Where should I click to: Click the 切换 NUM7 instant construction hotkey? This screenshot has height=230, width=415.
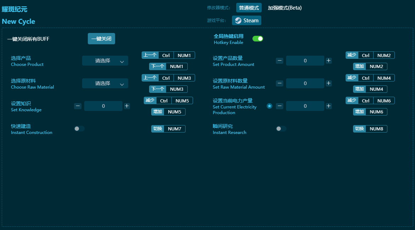[168, 129]
